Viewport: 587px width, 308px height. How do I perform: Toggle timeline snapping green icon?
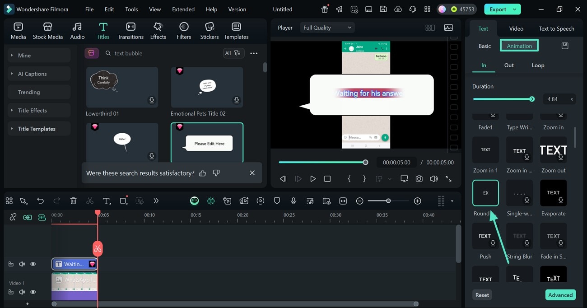pyautogui.click(x=211, y=201)
